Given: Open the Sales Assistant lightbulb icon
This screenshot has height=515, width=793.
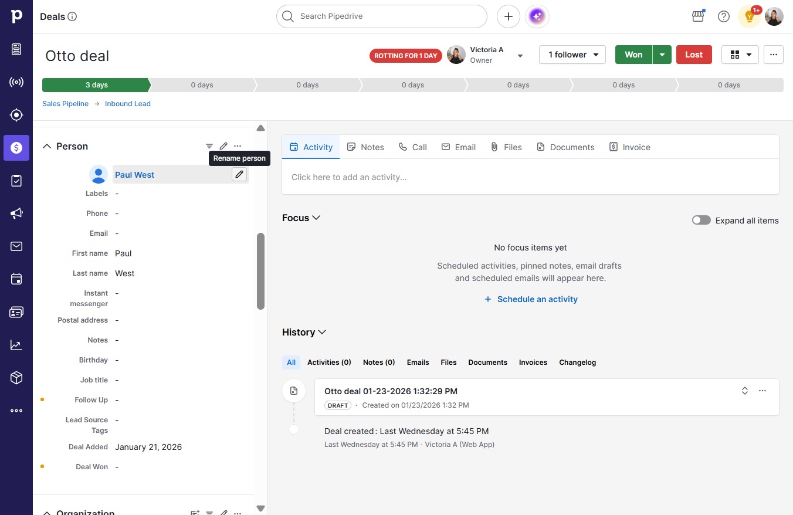Looking at the screenshot, I should 750,16.
